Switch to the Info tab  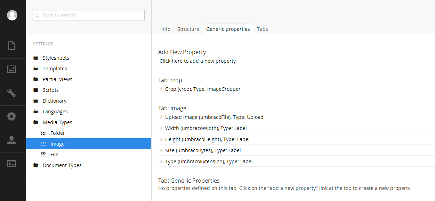tap(166, 29)
